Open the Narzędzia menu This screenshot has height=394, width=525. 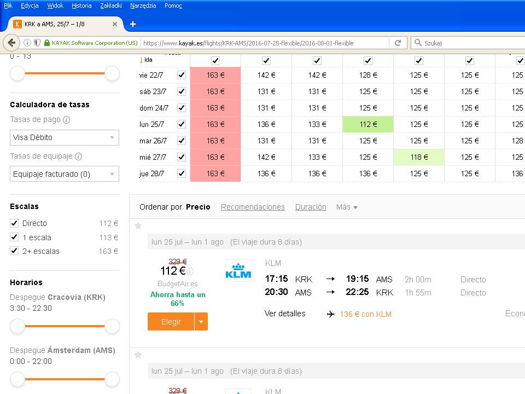point(143,5)
